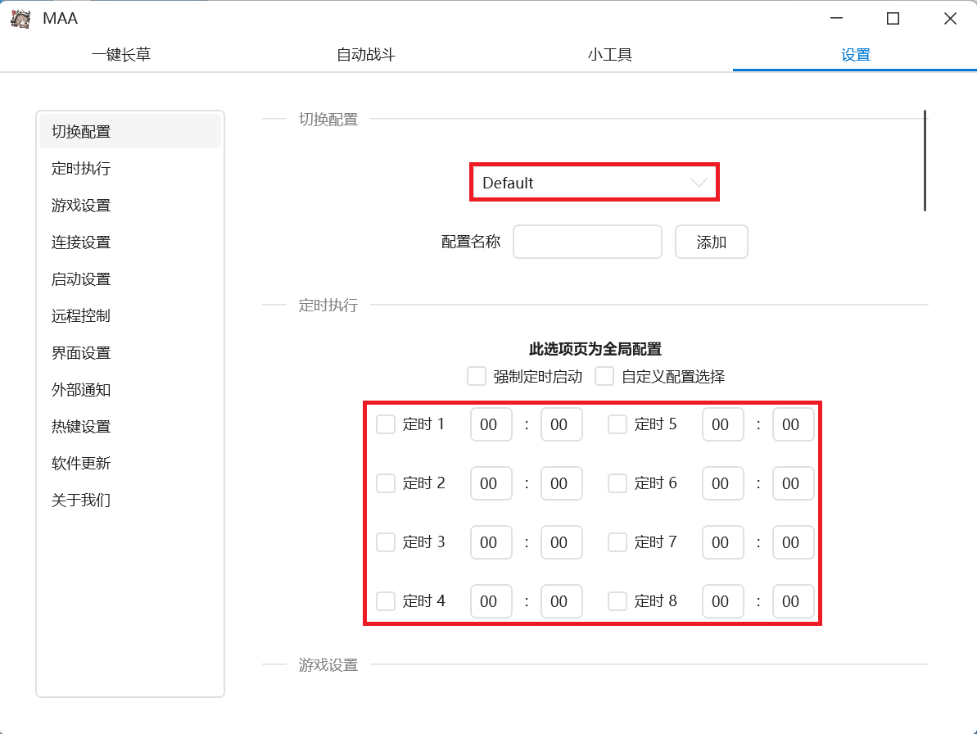Click the hour field of 定时 1
This screenshot has width=977, height=734.
point(491,424)
